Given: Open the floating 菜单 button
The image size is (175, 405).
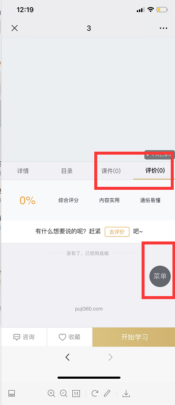Looking at the screenshot, I should pyautogui.click(x=160, y=276).
